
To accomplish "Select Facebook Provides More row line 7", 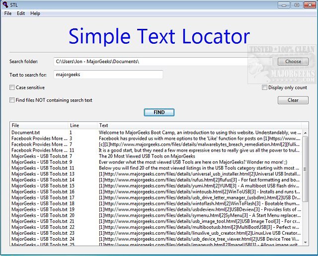I will tap(156, 145).
